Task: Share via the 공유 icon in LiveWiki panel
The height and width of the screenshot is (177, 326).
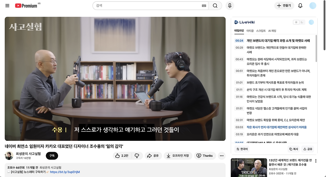Action: point(308,149)
